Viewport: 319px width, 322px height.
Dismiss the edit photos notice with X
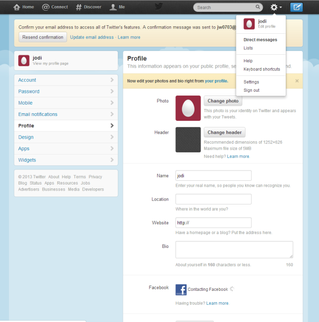coord(297,81)
